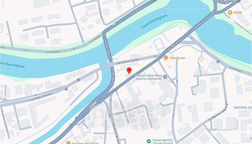Click the red location pin marker
This screenshot has height=144, width=252.
129,71
